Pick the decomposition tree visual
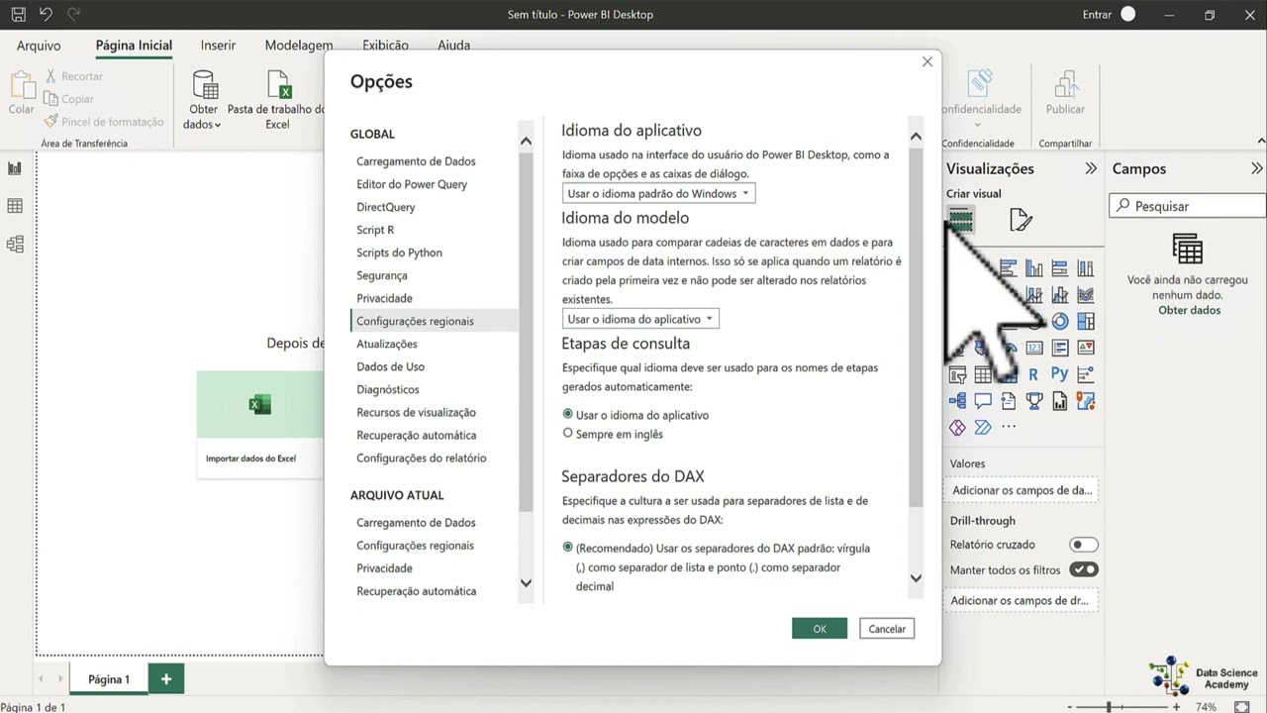1267x713 pixels. coord(957,401)
